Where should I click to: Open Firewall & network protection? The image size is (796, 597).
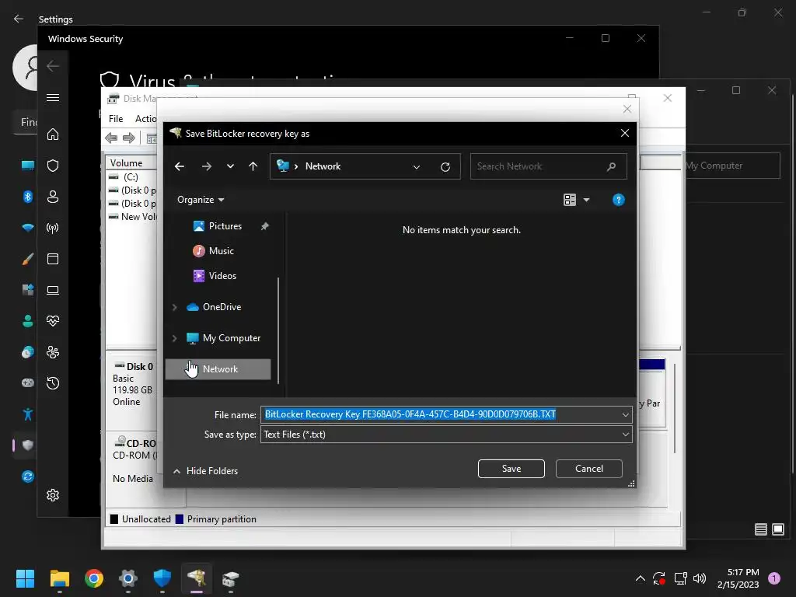[x=53, y=228]
